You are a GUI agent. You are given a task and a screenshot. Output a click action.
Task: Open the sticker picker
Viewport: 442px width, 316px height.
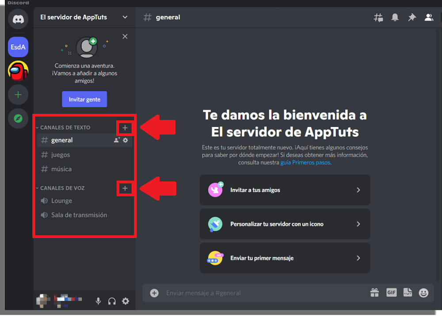[408, 293]
